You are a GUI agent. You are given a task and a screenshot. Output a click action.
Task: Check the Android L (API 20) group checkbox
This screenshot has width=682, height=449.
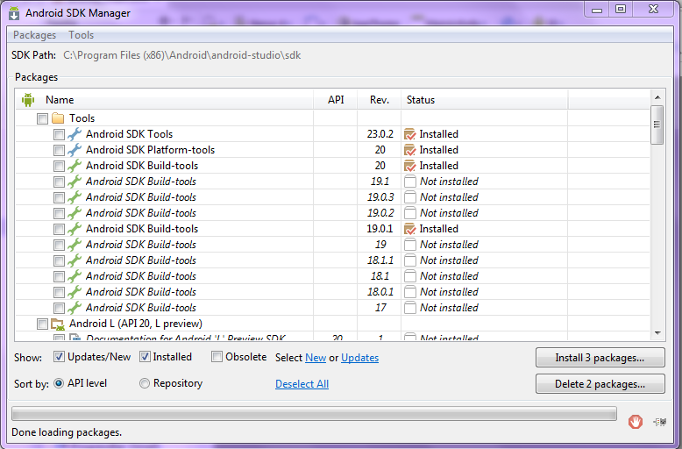[x=42, y=324]
